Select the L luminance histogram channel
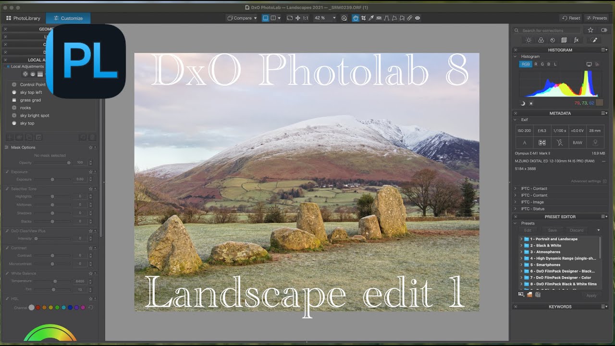The width and height of the screenshot is (615, 346). [x=555, y=64]
